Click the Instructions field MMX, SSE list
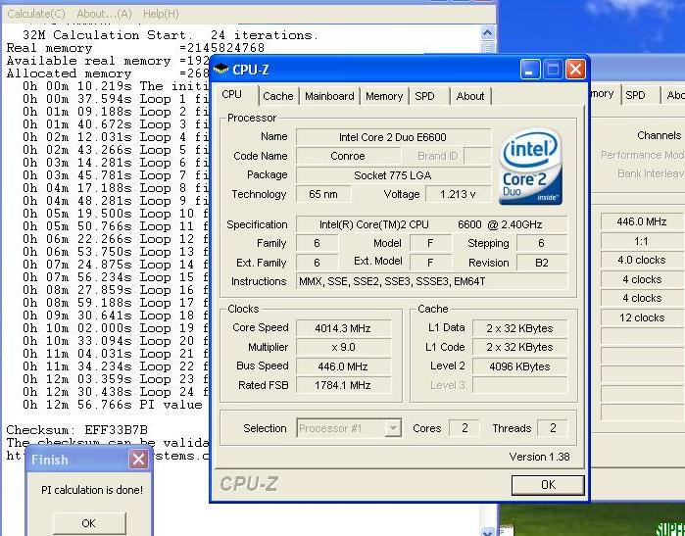 point(431,282)
